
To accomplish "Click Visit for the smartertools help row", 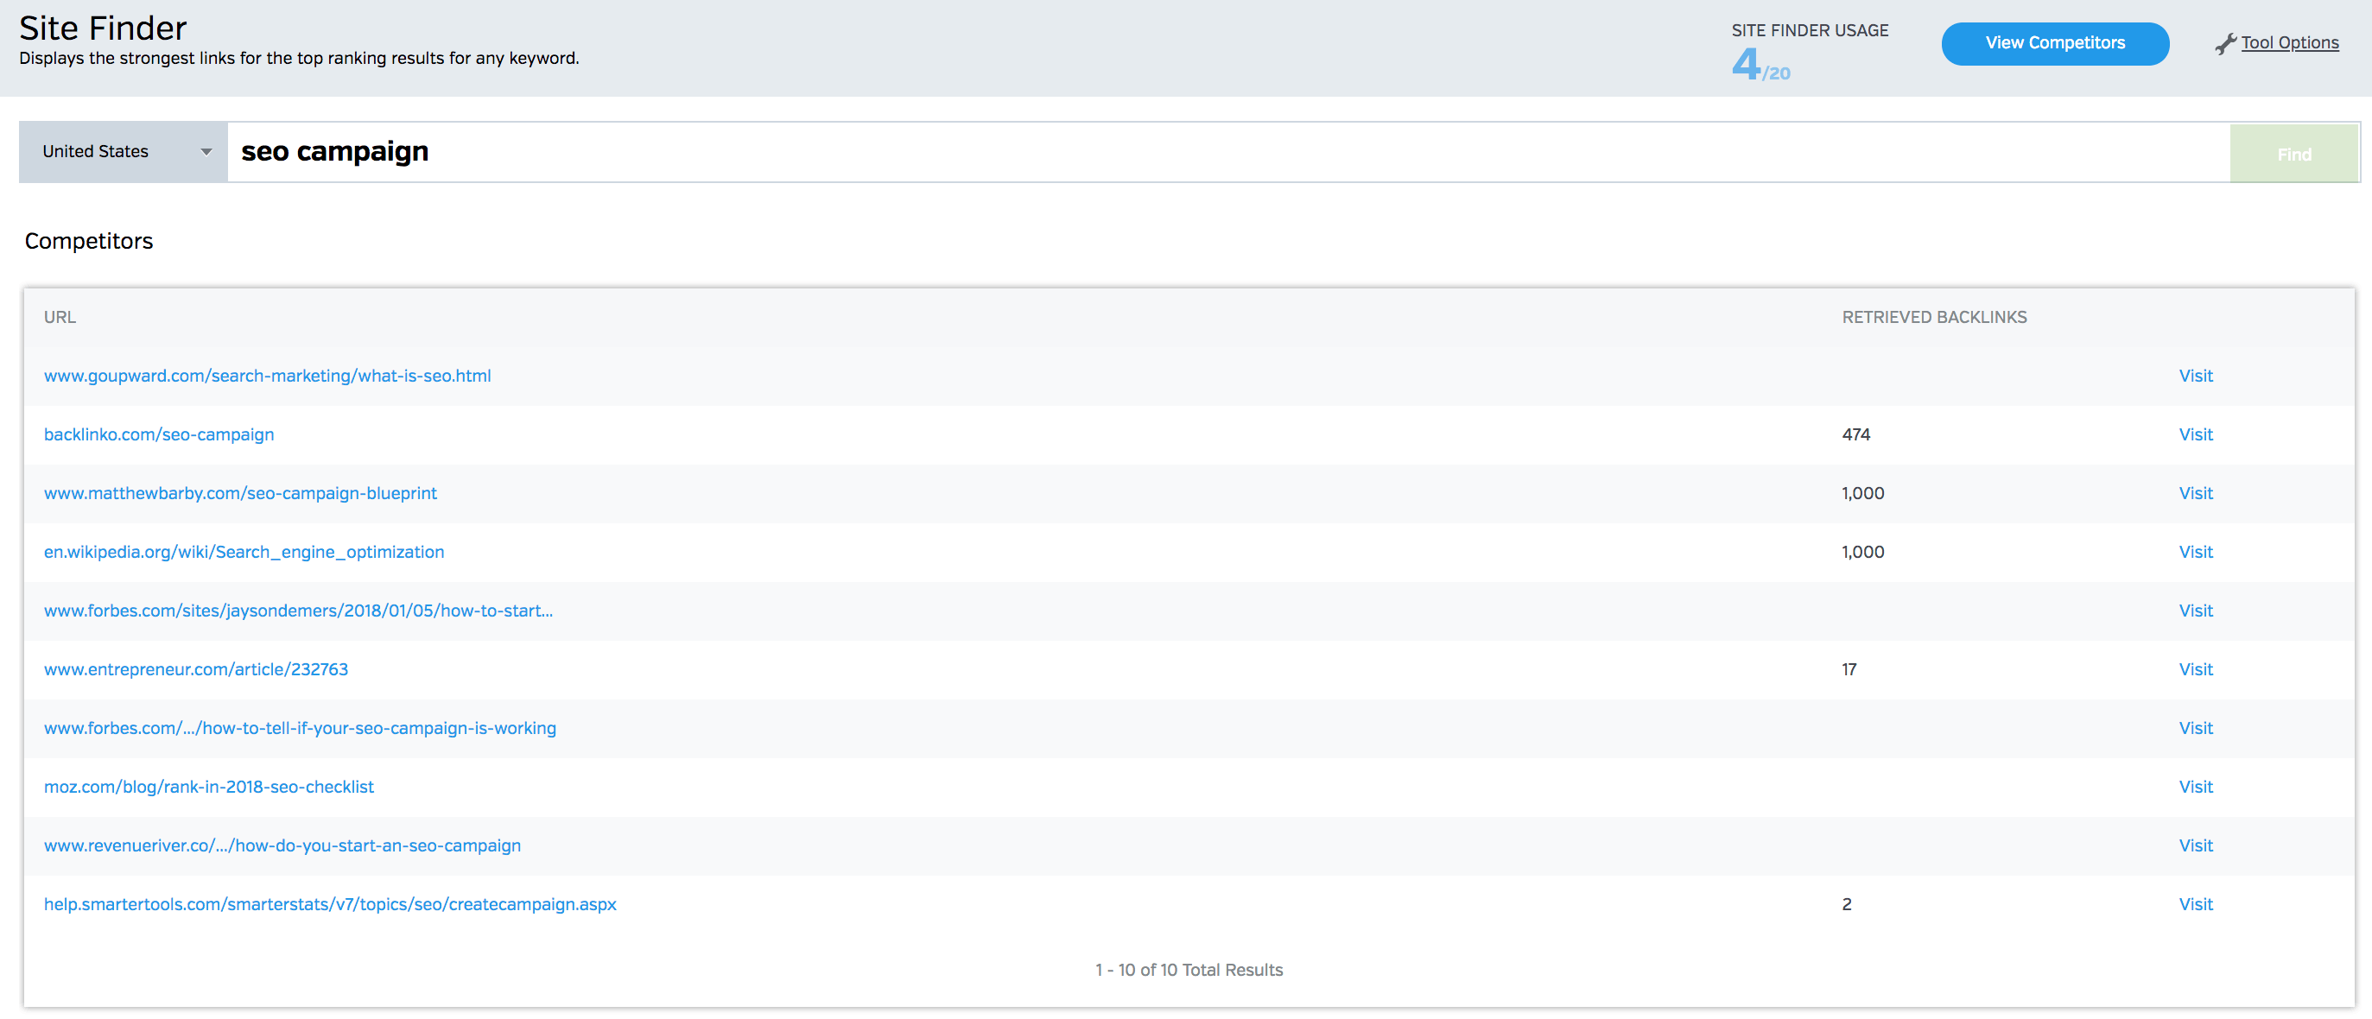I will point(2195,904).
